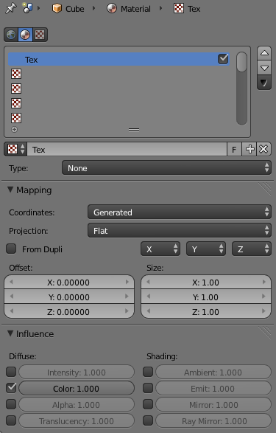Uncheck the Color influence checkbox
The image size is (276, 433).
[x=11, y=388]
